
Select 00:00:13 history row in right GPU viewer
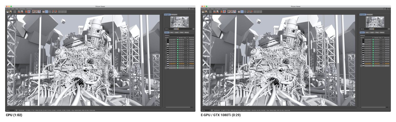[x=375, y=57]
